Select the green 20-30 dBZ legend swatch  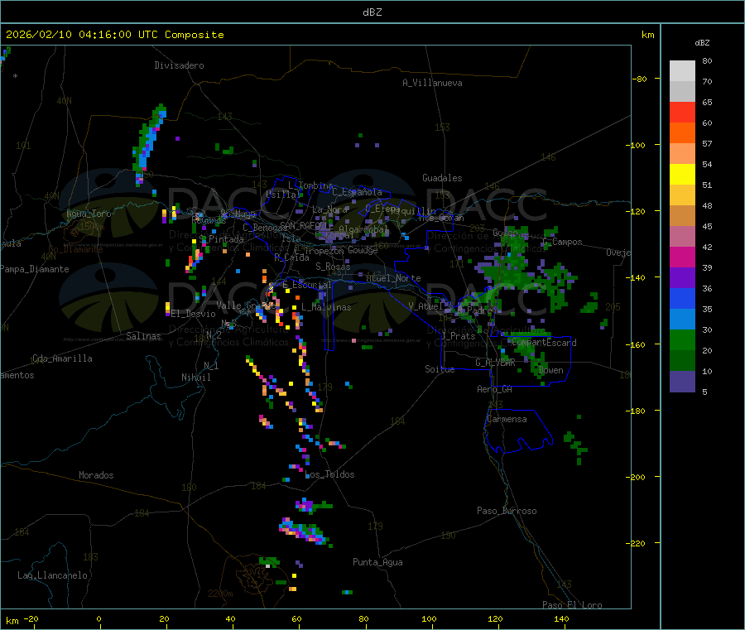682,339
